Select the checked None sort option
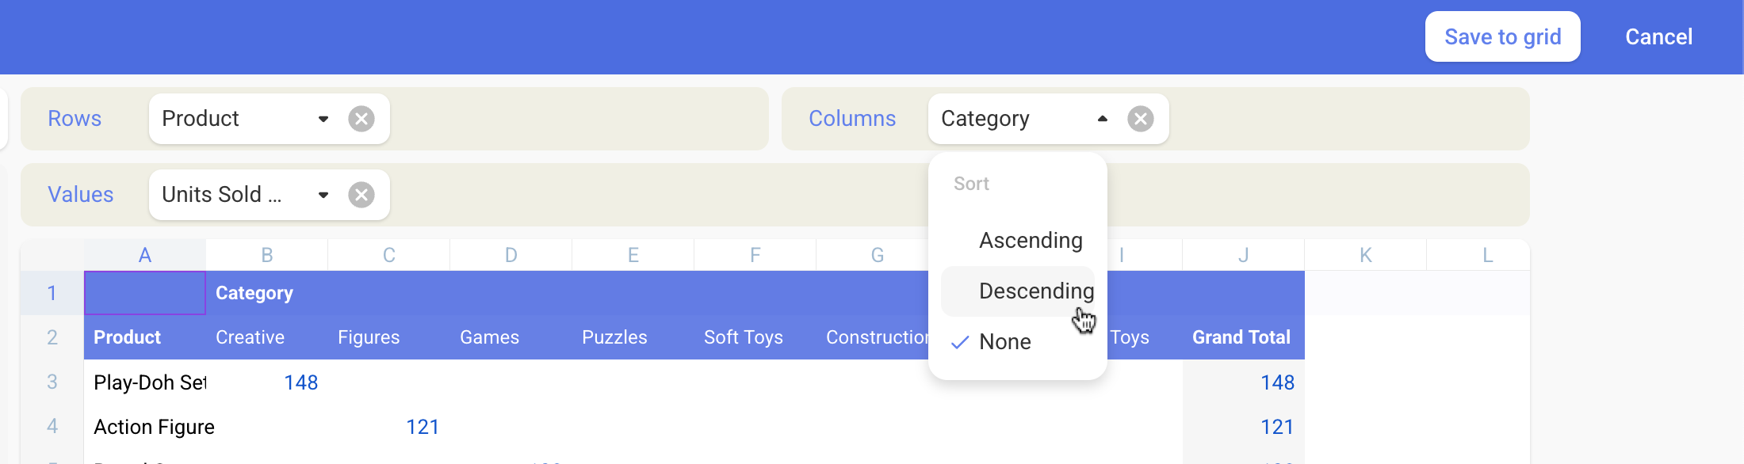This screenshot has height=464, width=1744. (1018, 342)
